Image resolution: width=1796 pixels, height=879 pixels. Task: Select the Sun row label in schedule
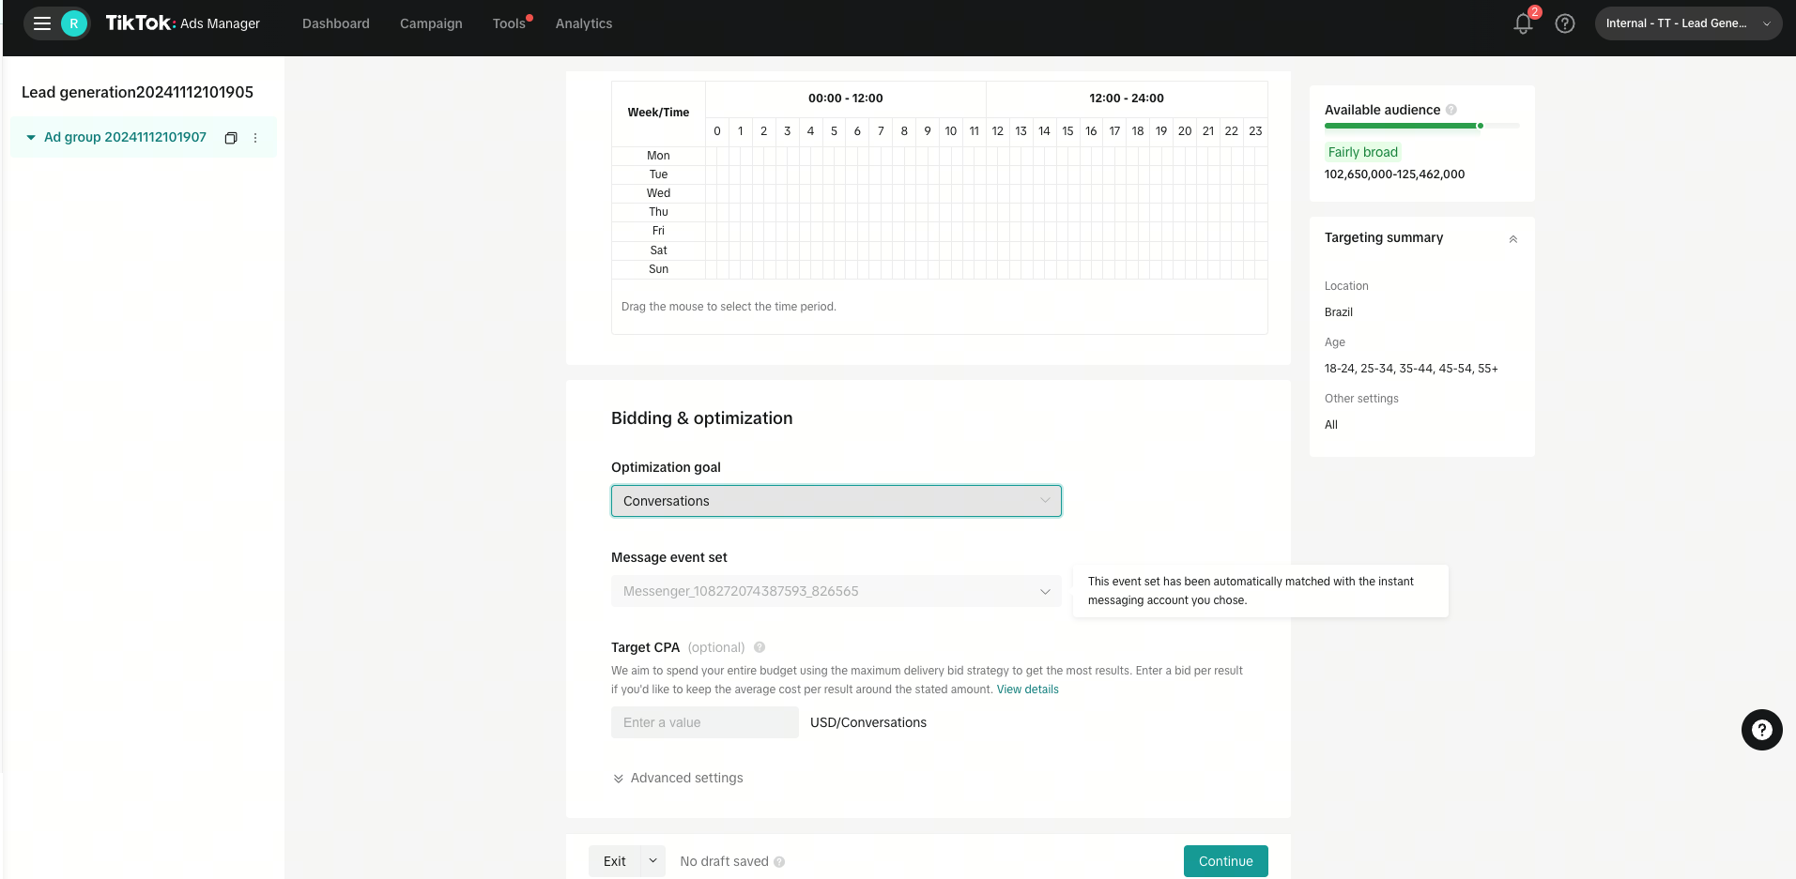tap(658, 269)
